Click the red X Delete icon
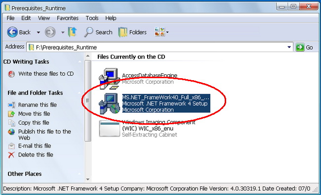This screenshot has height=195, width=321. [11, 155]
